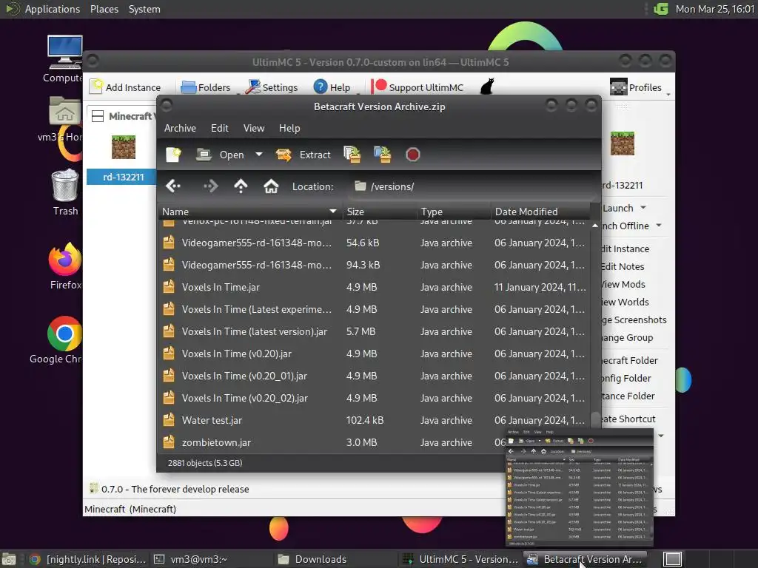Click the new archive icon in toolbar

pyautogui.click(x=173, y=155)
